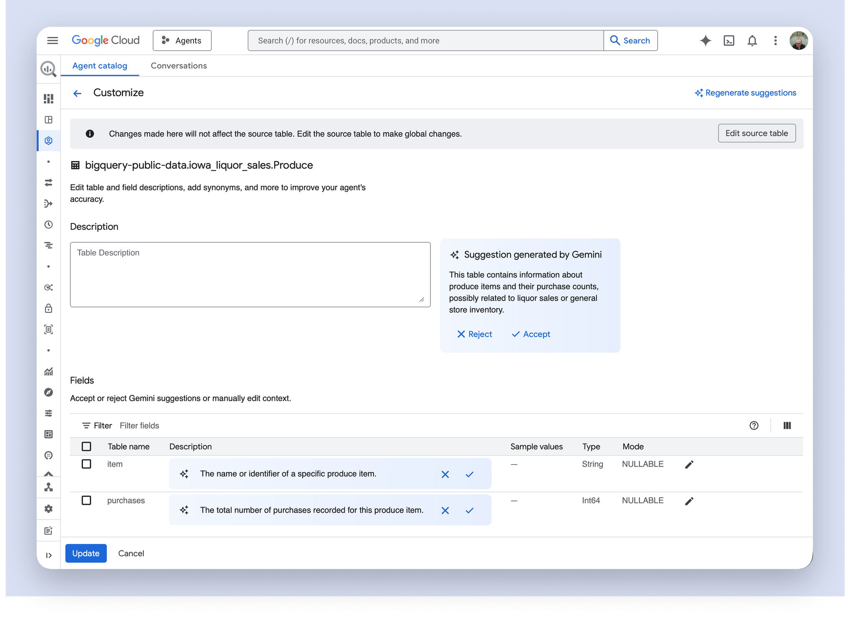Click the Update button
This screenshot has width=850, height=618.
click(86, 553)
